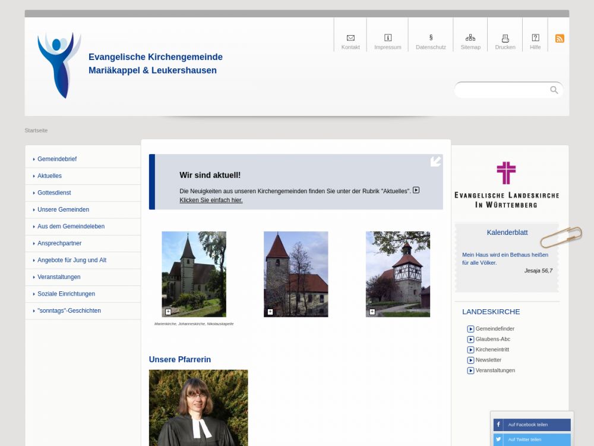Follow the 'Klicken Sie einfach hier' link
Image resolution: width=594 pixels, height=446 pixels.
point(211,200)
